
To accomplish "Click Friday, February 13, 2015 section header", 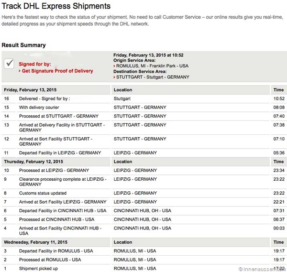I will (x=30, y=90).
